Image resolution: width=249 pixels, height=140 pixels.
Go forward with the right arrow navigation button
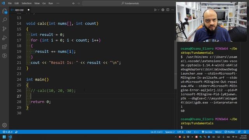click(x=79, y=3)
